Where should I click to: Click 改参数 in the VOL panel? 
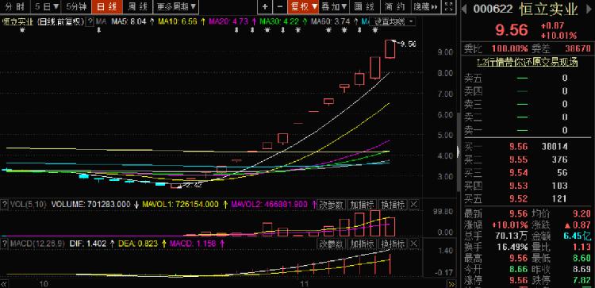332,205
